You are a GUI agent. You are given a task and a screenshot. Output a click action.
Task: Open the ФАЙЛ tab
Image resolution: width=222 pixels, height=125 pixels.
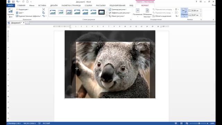[11, 6]
